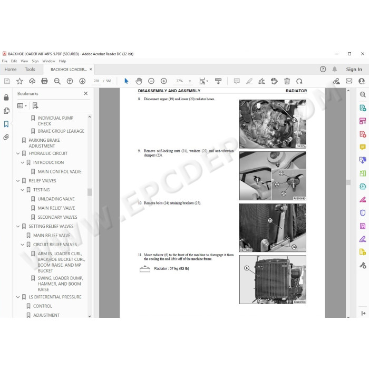Share link to file icon

click(336, 81)
